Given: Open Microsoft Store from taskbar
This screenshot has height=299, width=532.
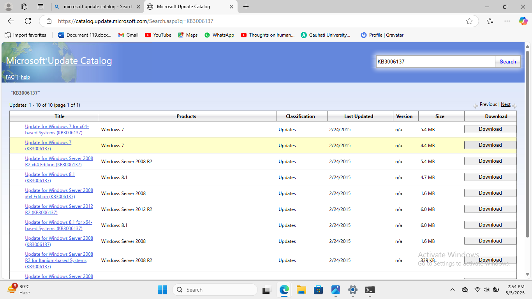Looking at the screenshot, I should pyautogui.click(x=318, y=290).
